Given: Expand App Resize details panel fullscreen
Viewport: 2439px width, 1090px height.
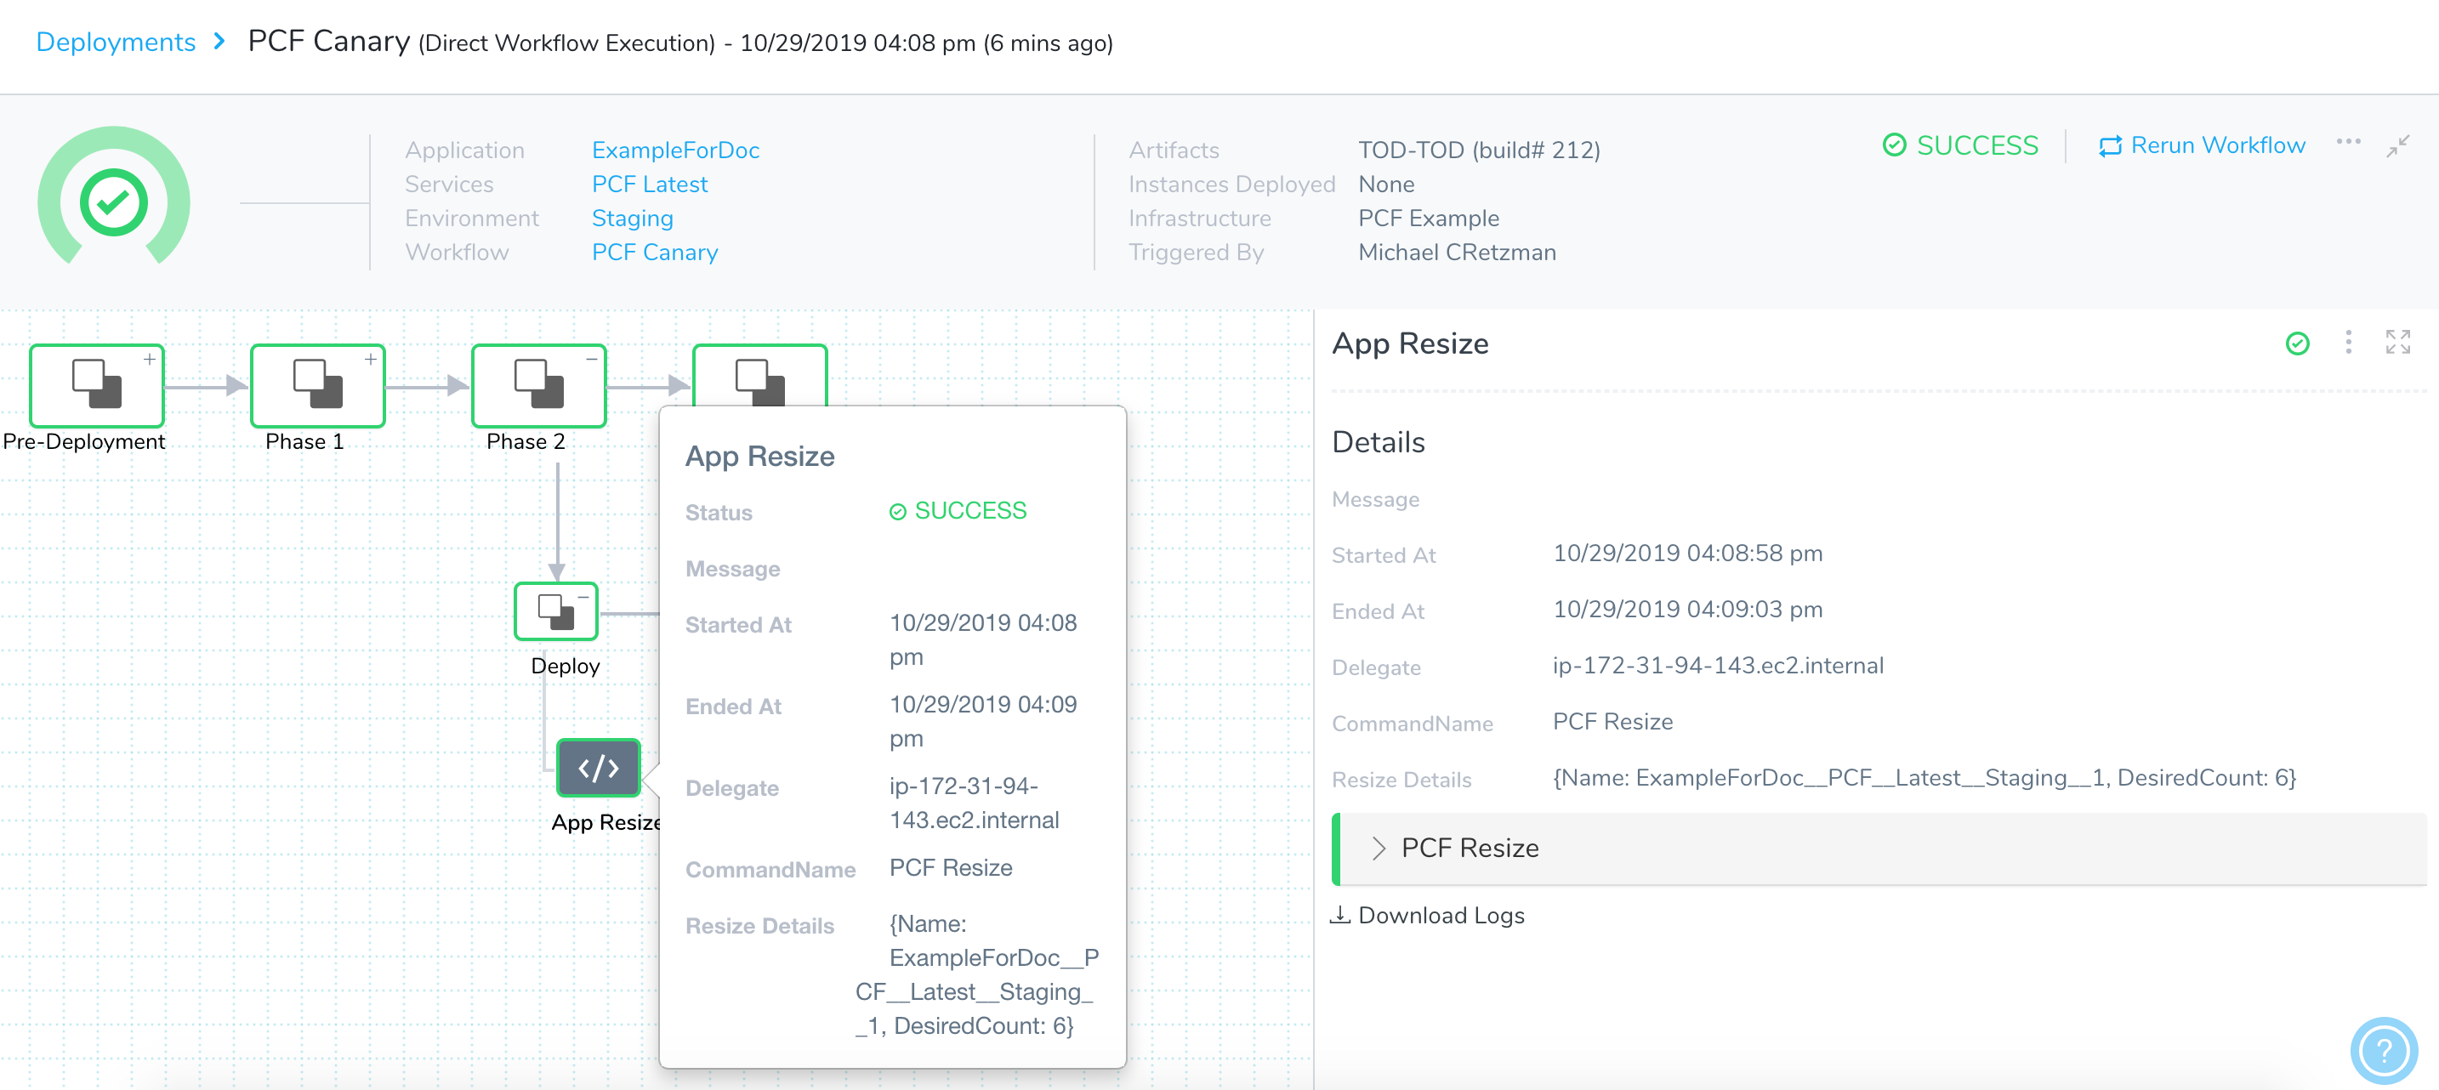Looking at the screenshot, I should click(x=2397, y=343).
